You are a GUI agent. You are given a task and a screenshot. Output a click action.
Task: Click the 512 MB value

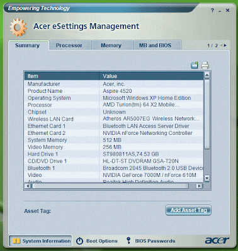112,140
